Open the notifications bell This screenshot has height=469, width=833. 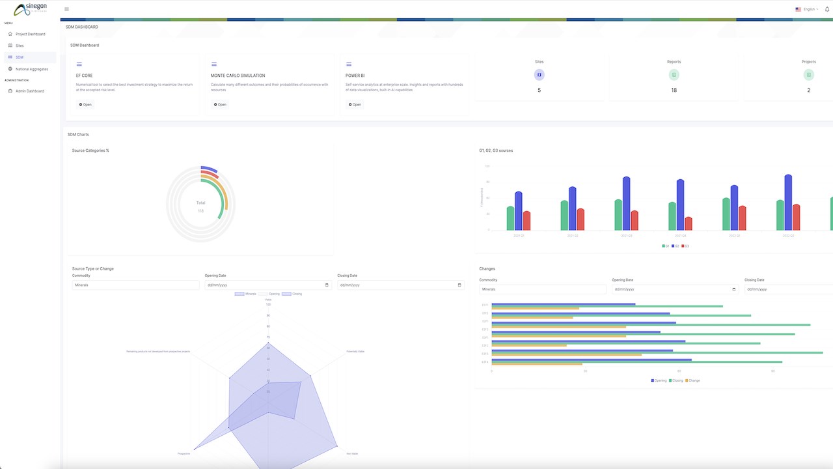point(827,9)
